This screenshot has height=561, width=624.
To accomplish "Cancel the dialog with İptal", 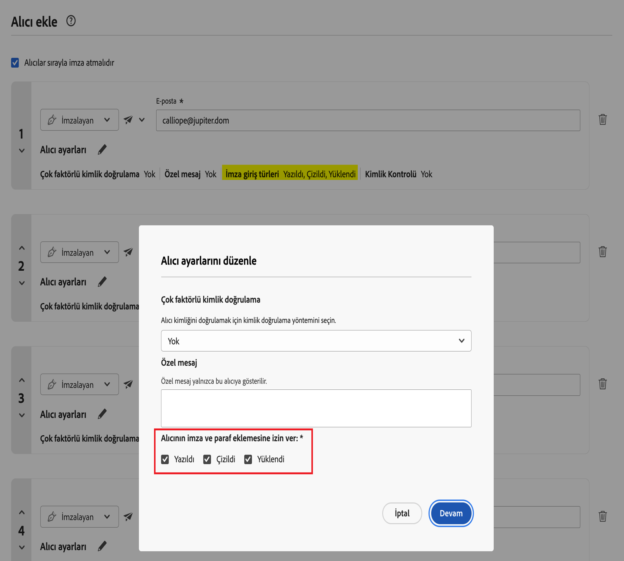I will (x=402, y=513).
